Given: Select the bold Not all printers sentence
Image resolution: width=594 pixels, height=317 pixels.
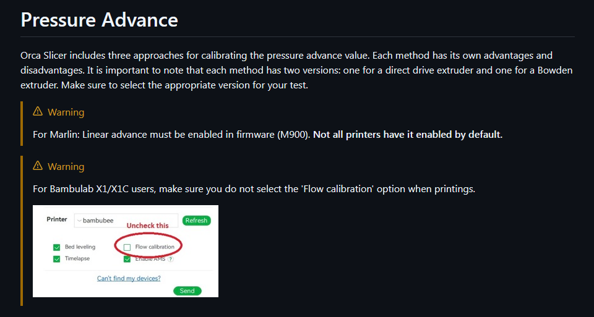Looking at the screenshot, I should click(x=408, y=135).
